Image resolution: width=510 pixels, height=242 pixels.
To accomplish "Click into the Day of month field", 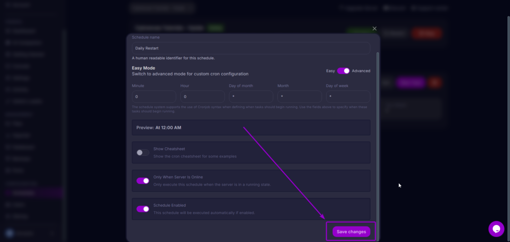I will [251, 97].
